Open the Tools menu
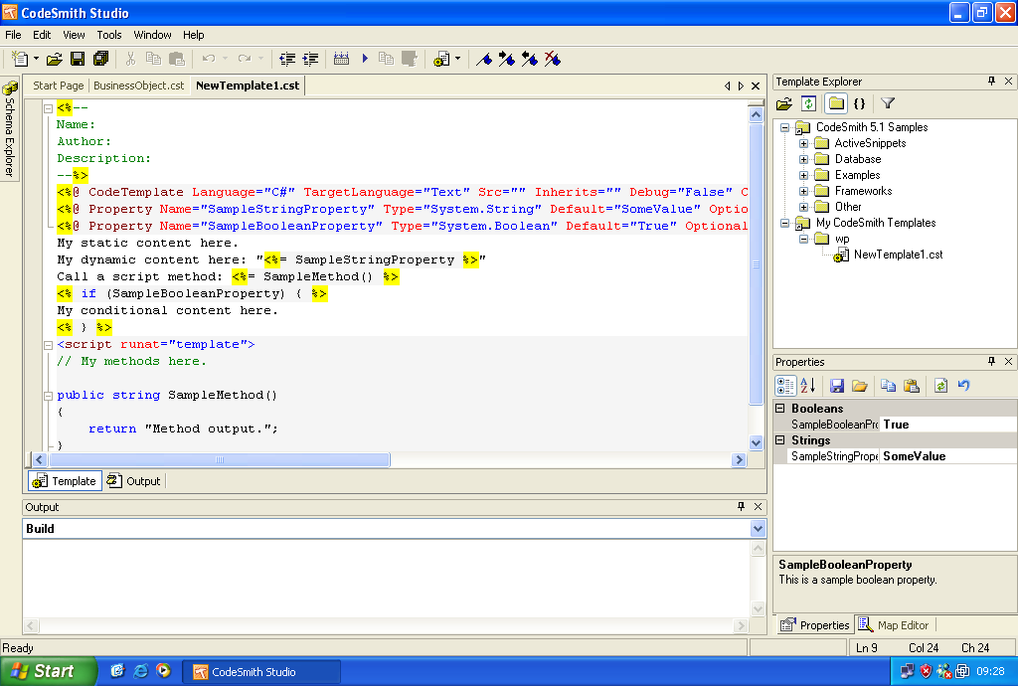Viewport: 1018px width, 686px height. tap(109, 35)
